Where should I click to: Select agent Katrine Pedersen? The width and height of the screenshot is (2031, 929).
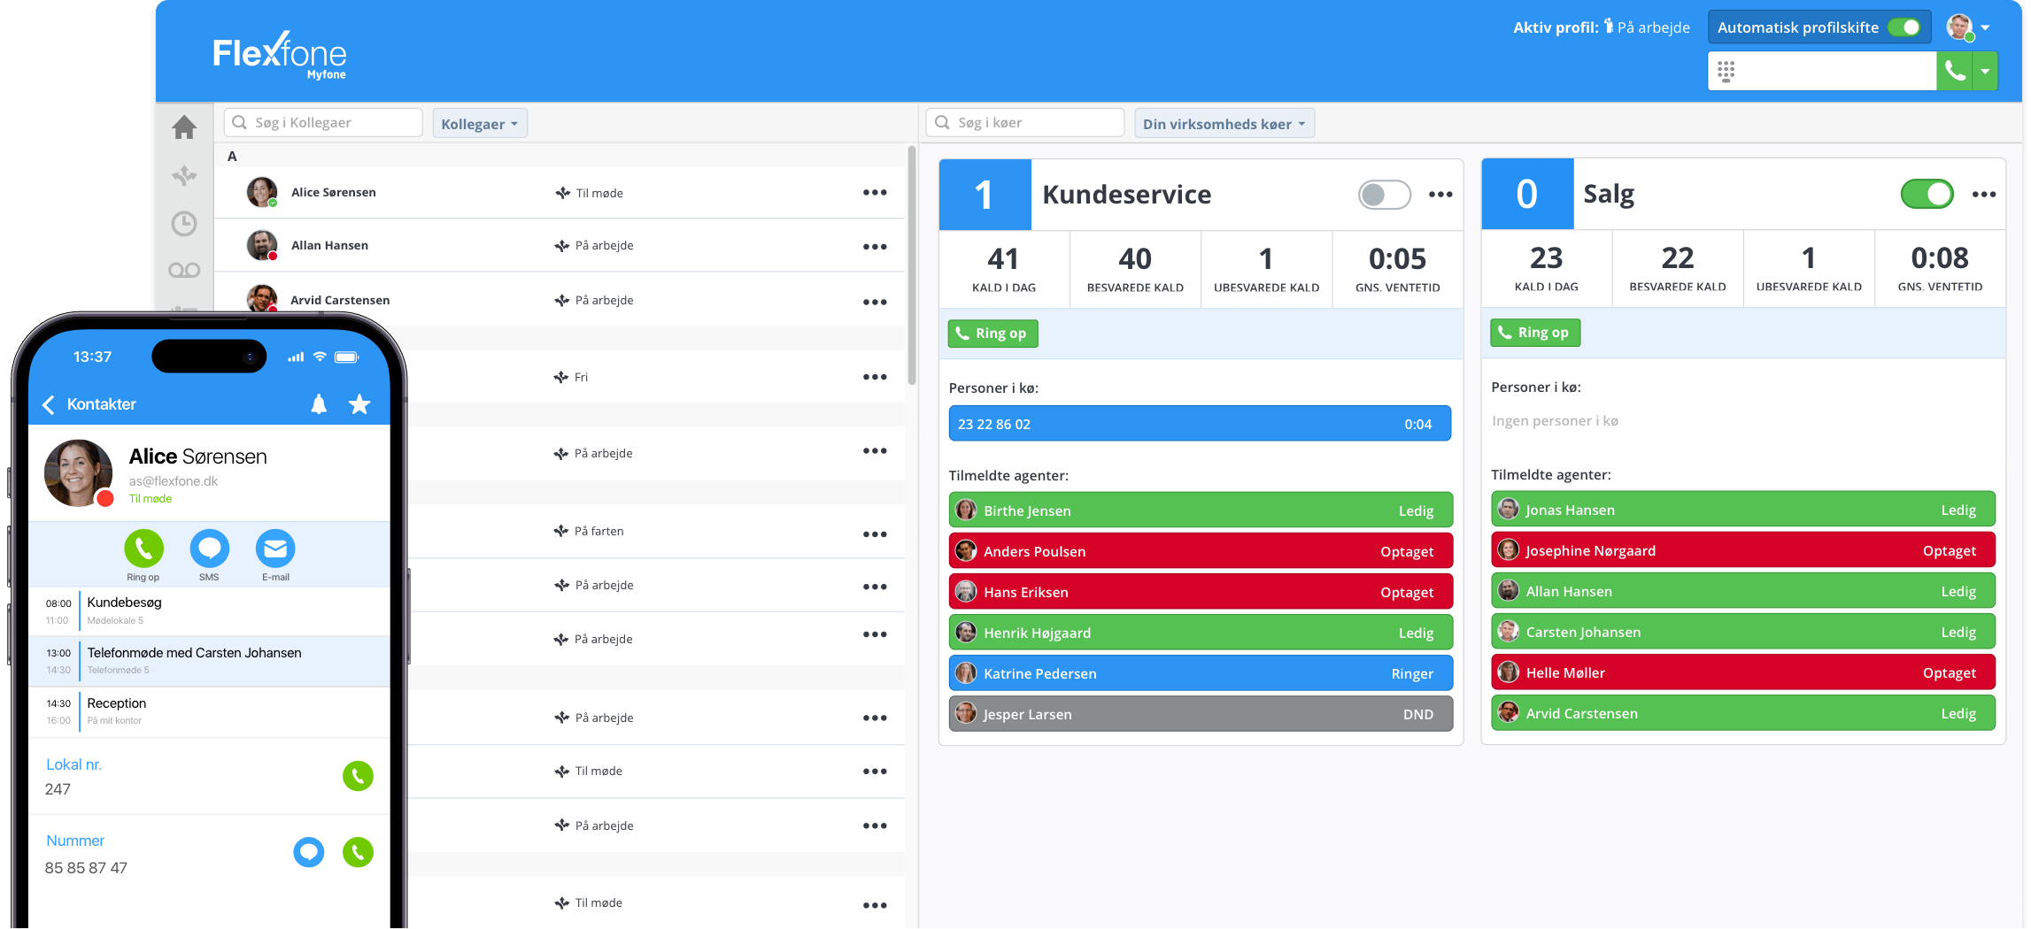point(1201,673)
